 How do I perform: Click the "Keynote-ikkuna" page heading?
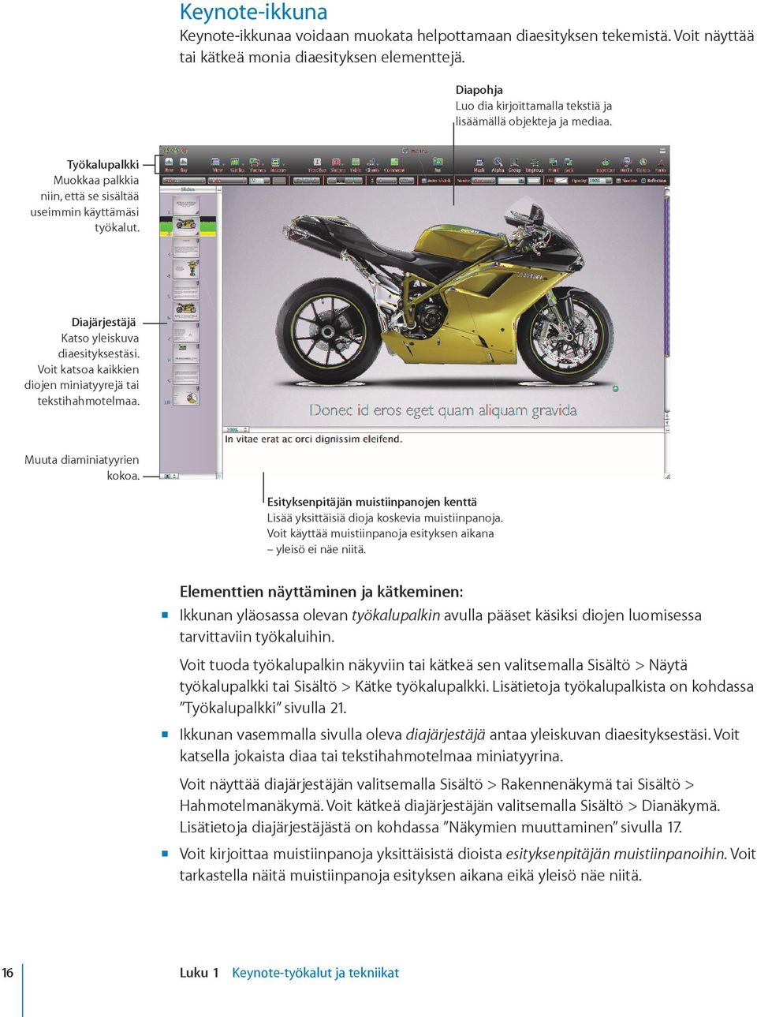pyautogui.click(x=253, y=12)
